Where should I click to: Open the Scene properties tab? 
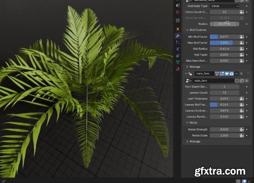coord(178,6)
